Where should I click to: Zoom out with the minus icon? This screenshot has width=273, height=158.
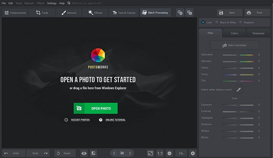pyautogui.click(x=169, y=153)
